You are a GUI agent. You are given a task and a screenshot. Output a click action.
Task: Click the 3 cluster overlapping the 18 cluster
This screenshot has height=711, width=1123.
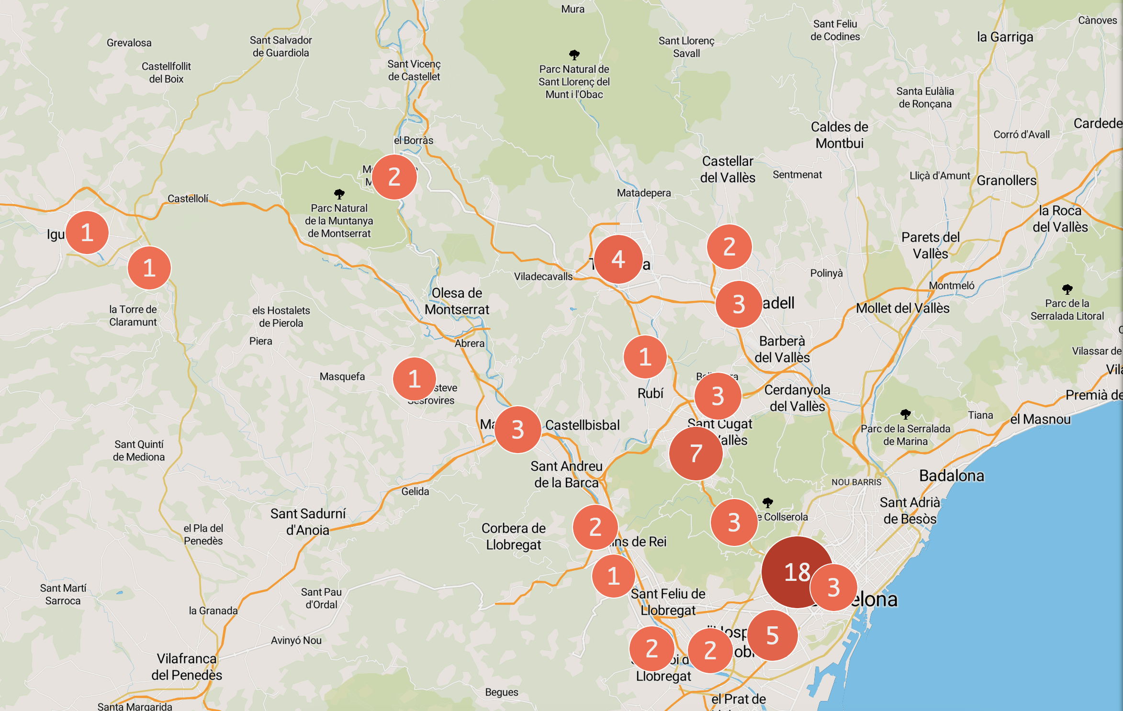coord(833,587)
